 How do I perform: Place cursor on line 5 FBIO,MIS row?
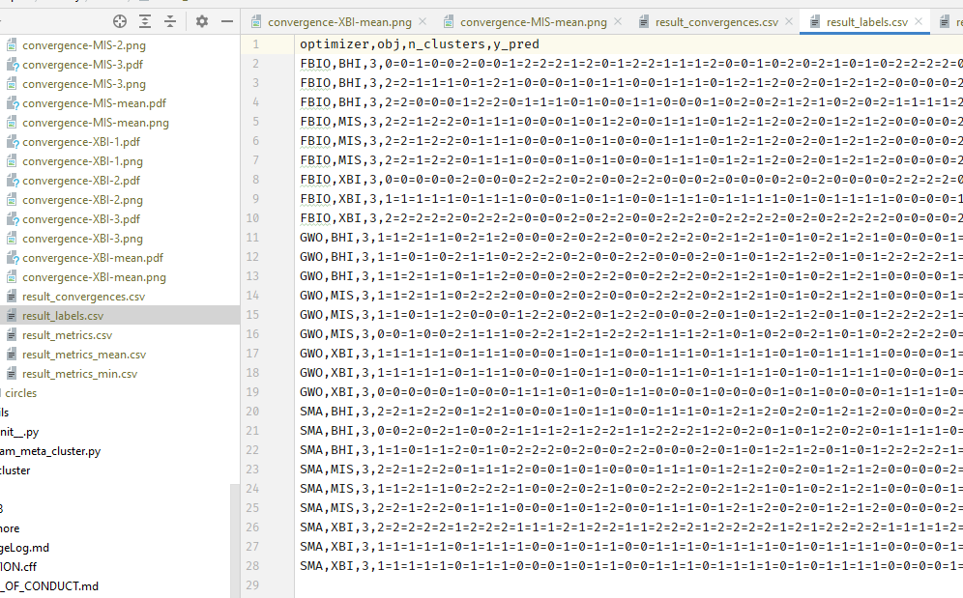pos(631,122)
